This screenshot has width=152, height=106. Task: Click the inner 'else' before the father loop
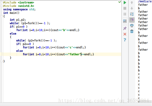19,51
